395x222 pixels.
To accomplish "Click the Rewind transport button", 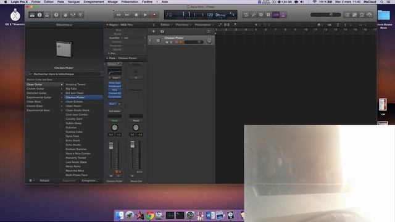I will tap(118, 15).
